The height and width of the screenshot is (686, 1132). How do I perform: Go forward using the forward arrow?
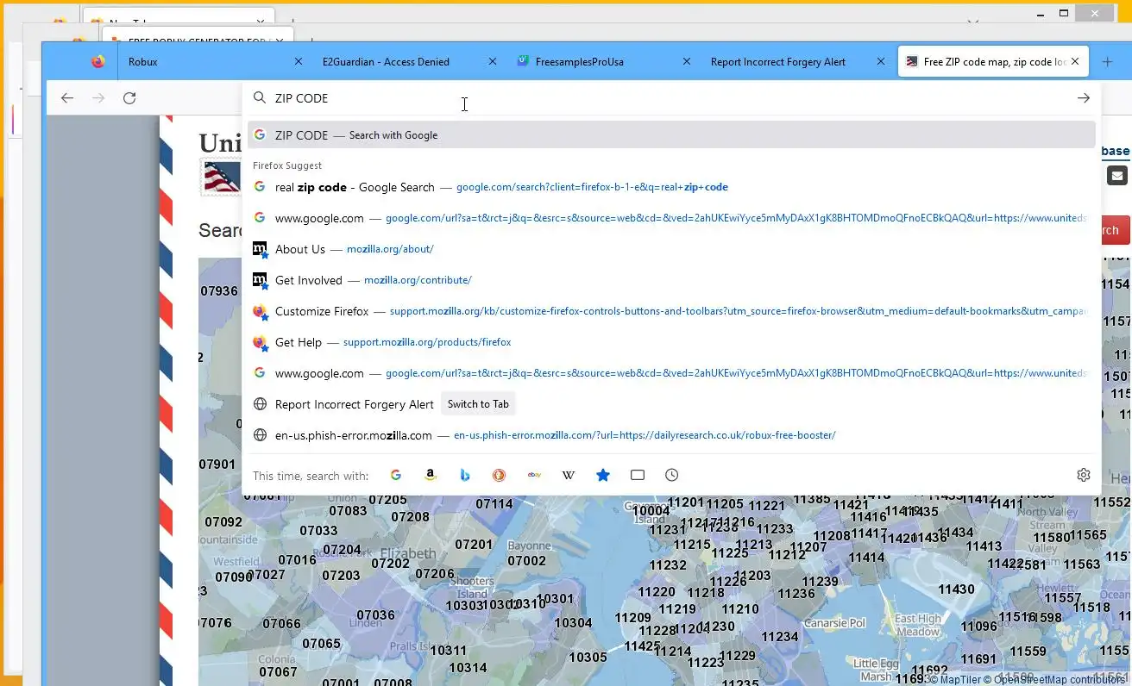coord(98,98)
